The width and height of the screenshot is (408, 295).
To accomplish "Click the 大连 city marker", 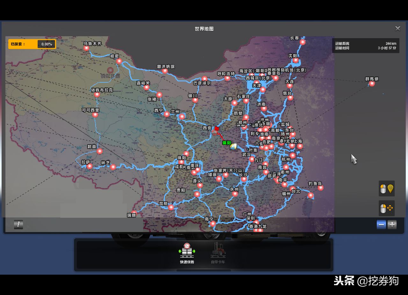I will tap(289, 86).
